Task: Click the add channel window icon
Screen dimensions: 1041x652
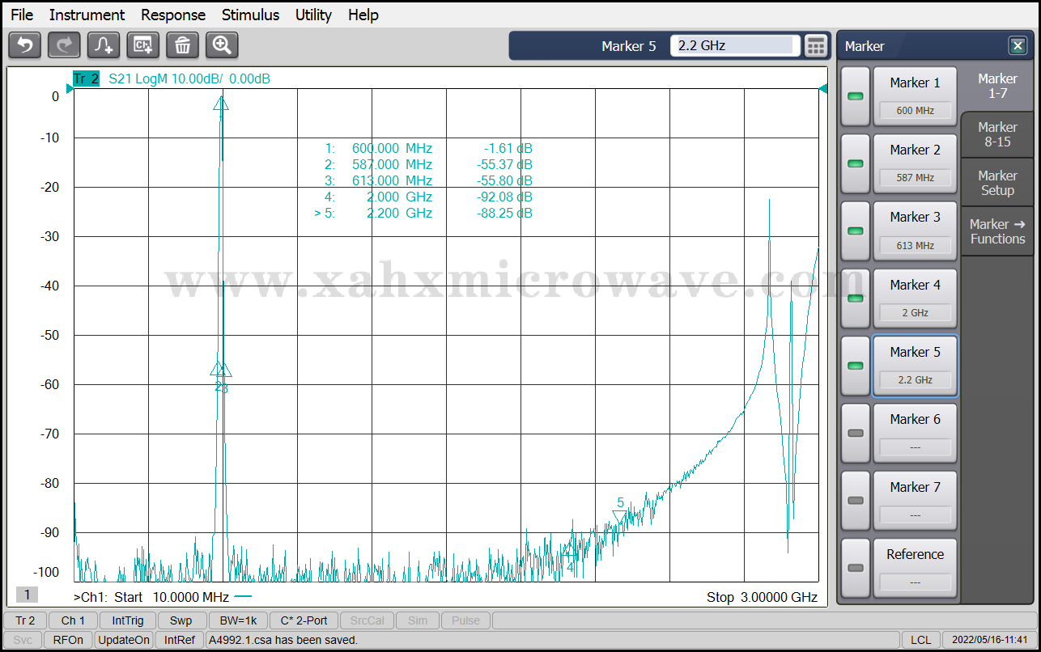Action: (143, 45)
